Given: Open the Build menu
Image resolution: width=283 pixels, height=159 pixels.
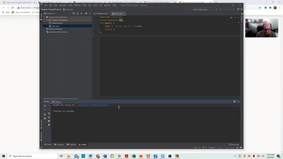Looking at the screenshot, I should (84, 5).
